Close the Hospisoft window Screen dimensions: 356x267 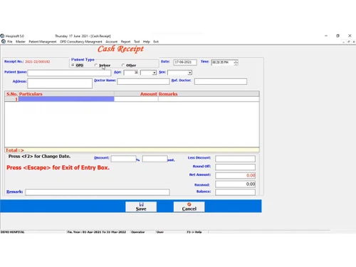point(350,36)
